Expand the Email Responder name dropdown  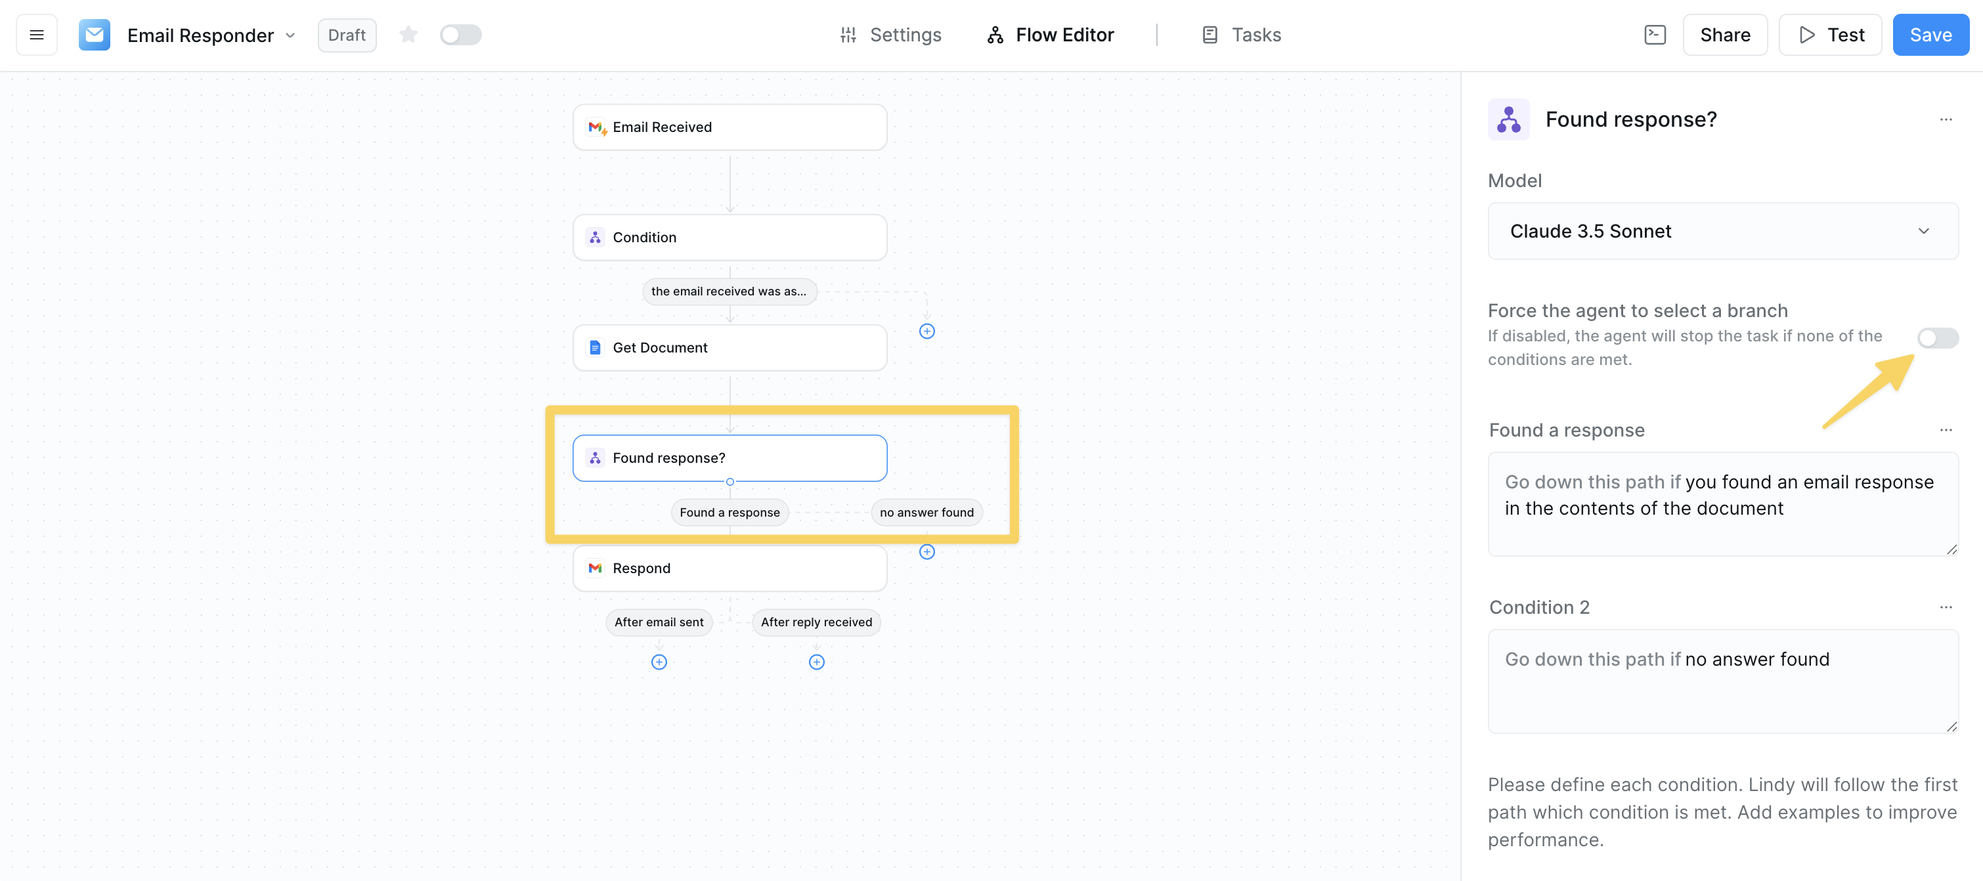[x=290, y=35]
